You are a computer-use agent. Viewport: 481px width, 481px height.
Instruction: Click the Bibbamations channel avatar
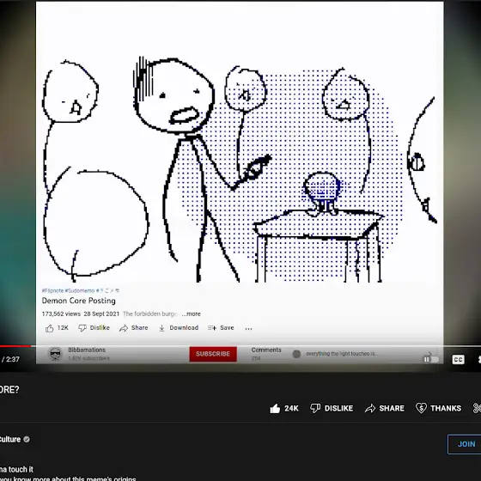point(56,354)
